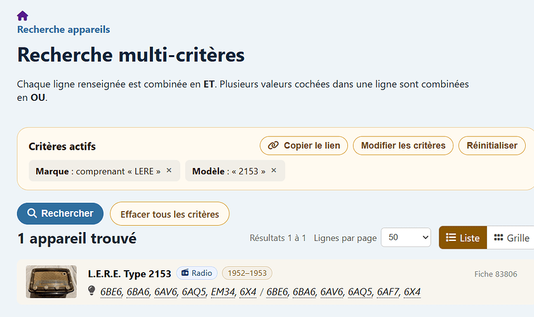Open Recherche appareils breadcrumb link
Screen dimensions: 534x317
[63, 30]
